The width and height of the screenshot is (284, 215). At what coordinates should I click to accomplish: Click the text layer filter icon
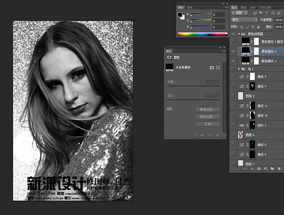click(x=267, y=14)
